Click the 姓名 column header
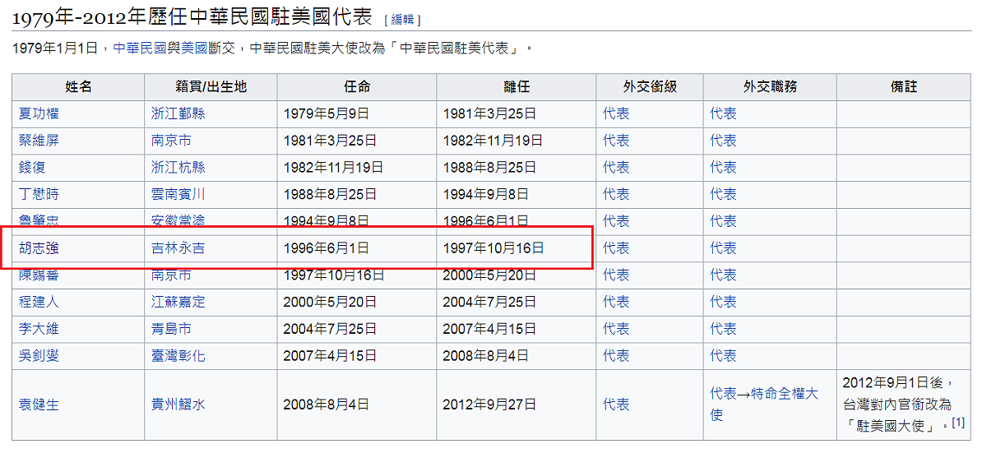Screen dimensions: 987x453 78,86
